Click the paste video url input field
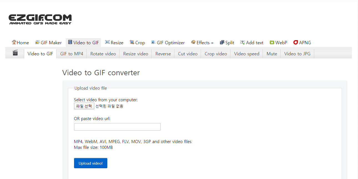Image resolution: width=358 pixels, height=179 pixels. coord(117,127)
